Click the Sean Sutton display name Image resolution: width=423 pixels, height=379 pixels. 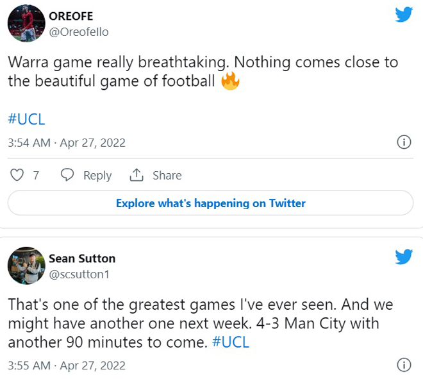click(82, 258)
